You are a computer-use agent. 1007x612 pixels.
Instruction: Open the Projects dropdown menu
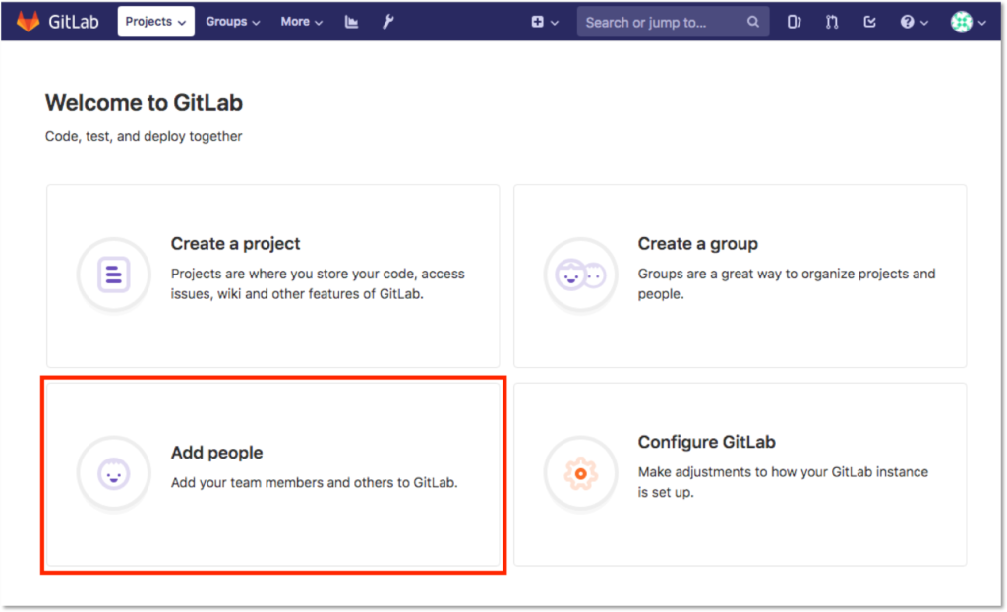tap(156, 22)
